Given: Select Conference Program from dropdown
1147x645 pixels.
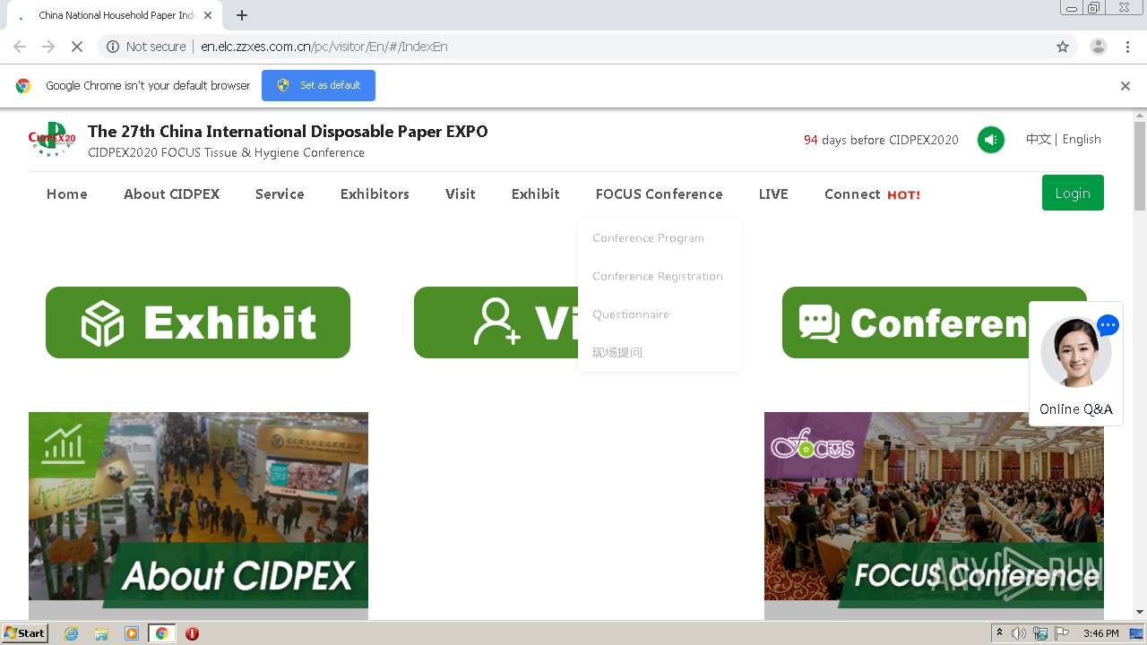Looking at the screenshot, I should pos(648,237).
